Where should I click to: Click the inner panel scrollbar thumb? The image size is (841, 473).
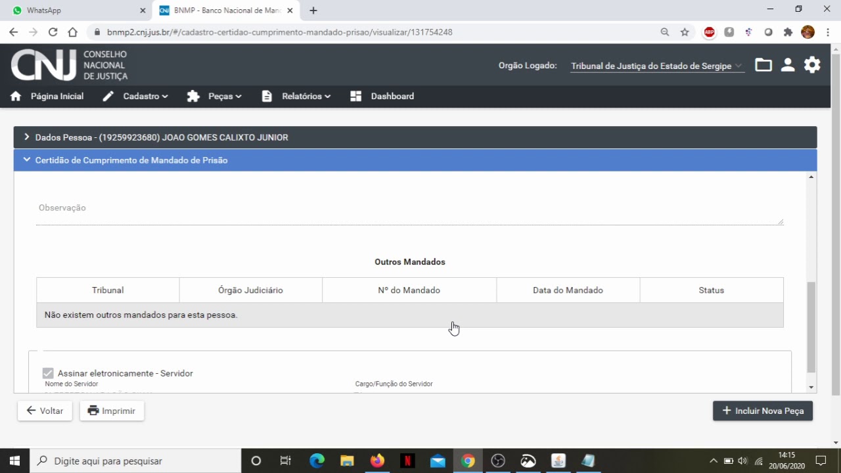pos(811,327)
